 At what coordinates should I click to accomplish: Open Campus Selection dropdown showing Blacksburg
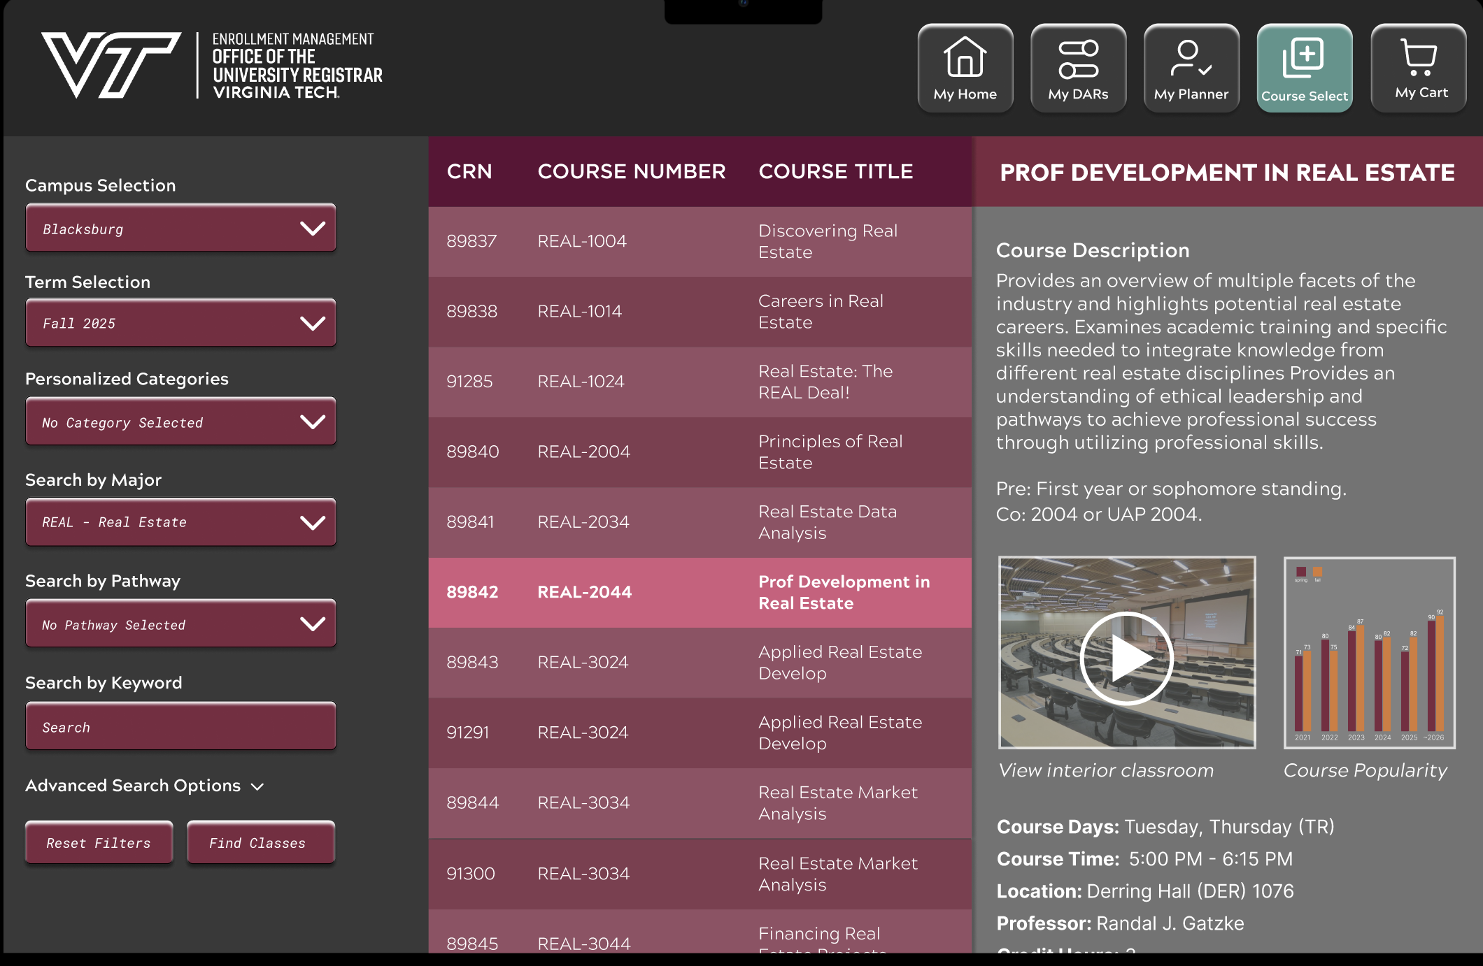180,229
